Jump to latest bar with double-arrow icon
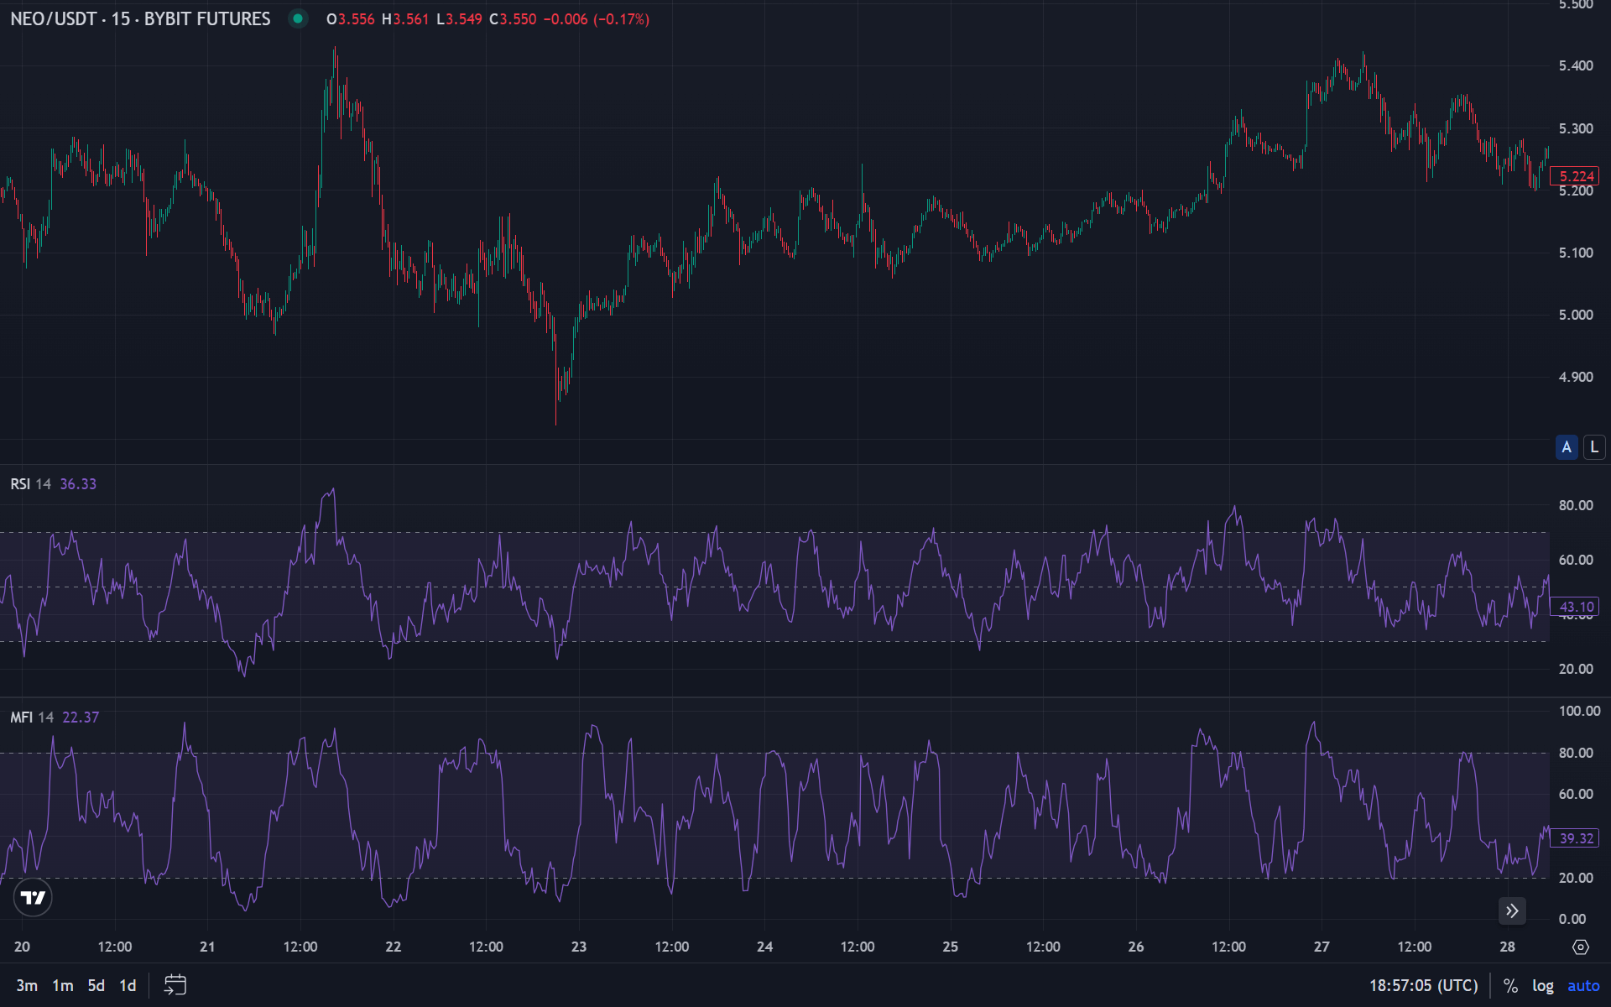1611x1007 pixels. (1511, 910)
